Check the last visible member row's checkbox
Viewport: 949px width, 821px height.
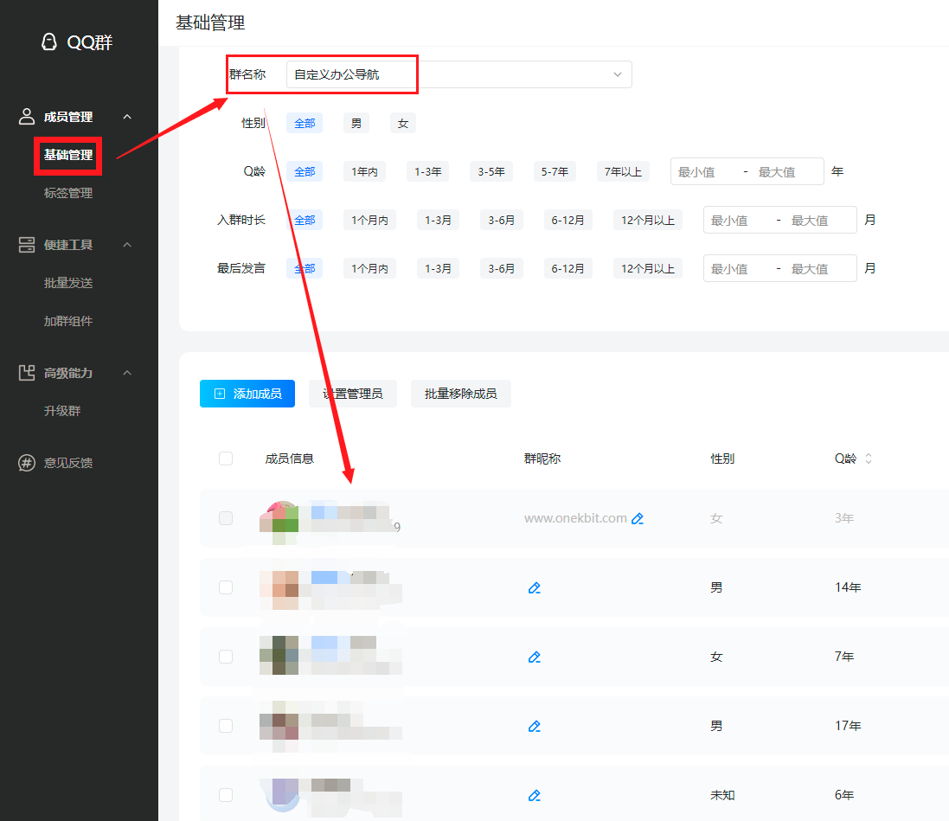tap(225, 795)
